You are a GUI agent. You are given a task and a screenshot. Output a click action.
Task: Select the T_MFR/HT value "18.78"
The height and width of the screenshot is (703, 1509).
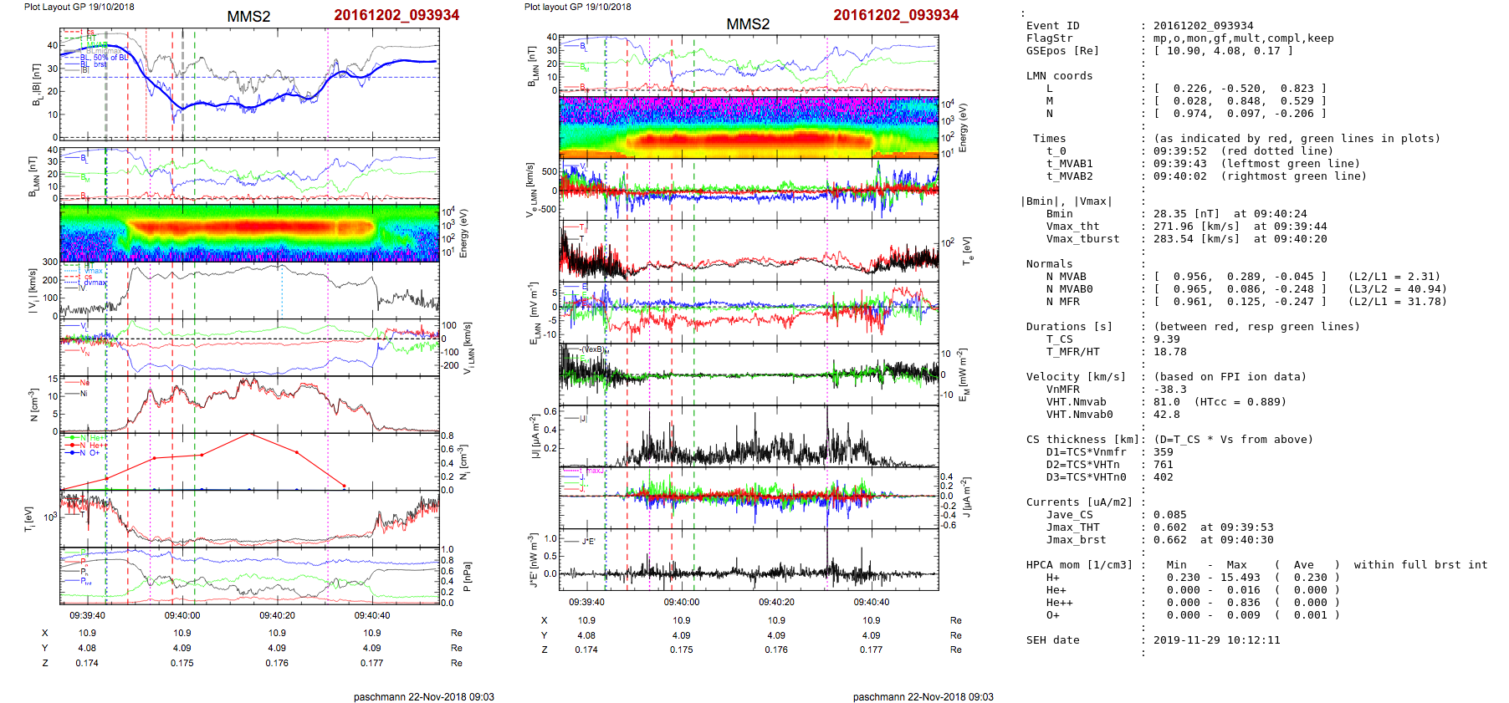pyautogui.click(x=1170, y=352)
